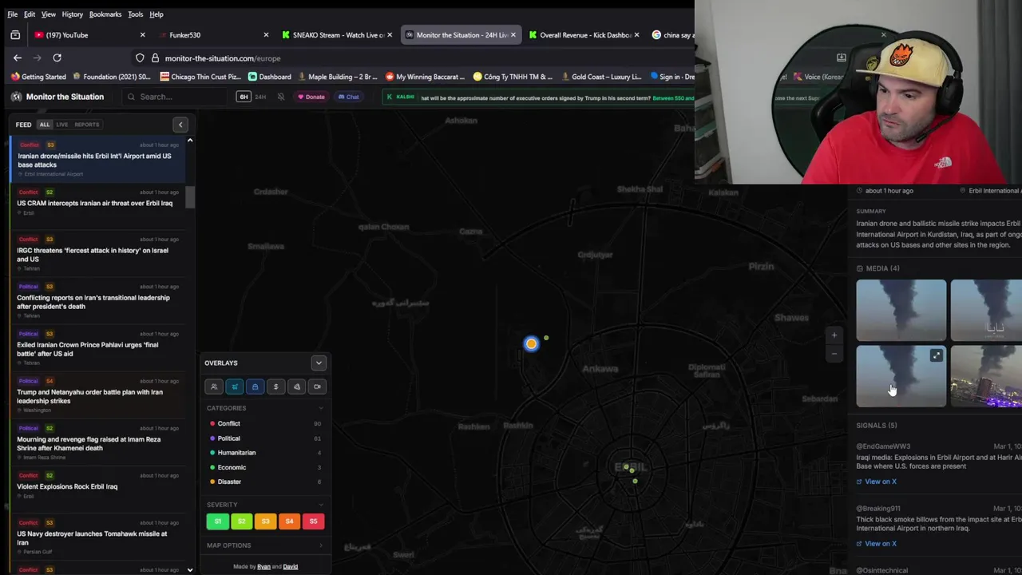Toggle the fifth overlay icon beside the camera
The width and height of the screenshot is (1022, 575).
(x=296, y=387)
